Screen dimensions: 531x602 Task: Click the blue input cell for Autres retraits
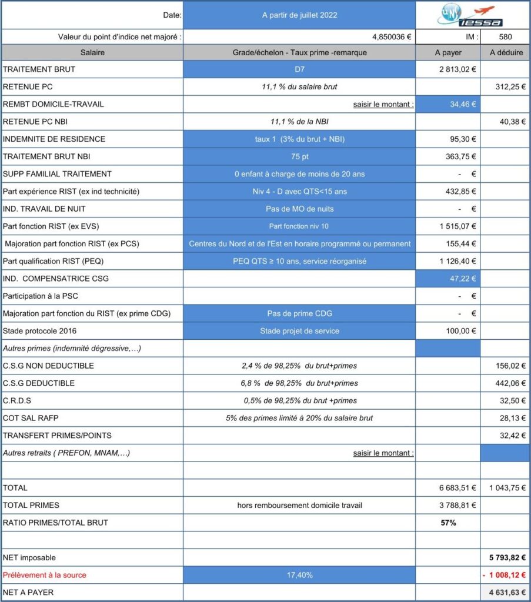(505, 453)
